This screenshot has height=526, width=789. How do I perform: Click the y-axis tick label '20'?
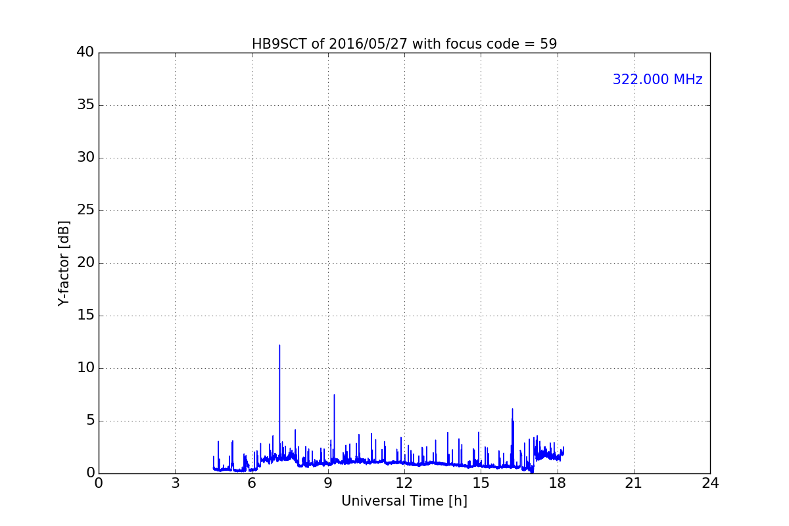(x=85, y=263)
